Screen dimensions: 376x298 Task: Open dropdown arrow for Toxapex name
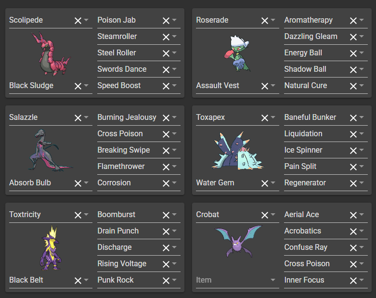pos(273,117)
